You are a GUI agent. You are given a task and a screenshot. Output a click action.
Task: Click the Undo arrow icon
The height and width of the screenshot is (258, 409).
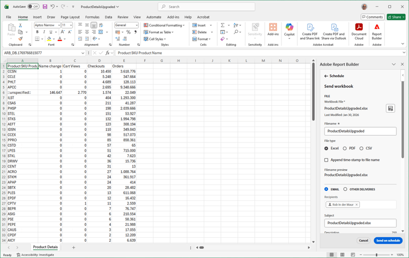click(x=53, y=7)
